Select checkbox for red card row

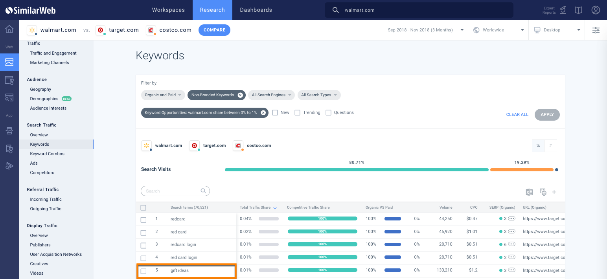click(143, 233)
